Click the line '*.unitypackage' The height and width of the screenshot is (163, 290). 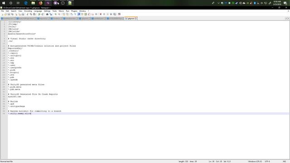16,106
